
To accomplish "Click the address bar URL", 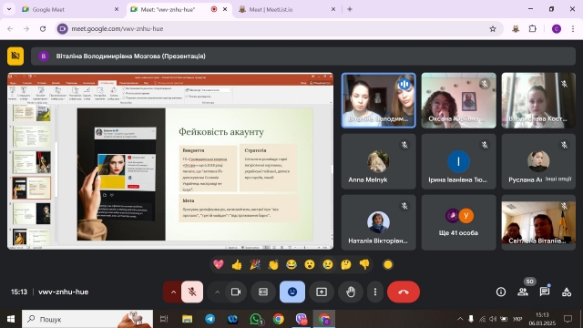I will (x=118, y=28).
